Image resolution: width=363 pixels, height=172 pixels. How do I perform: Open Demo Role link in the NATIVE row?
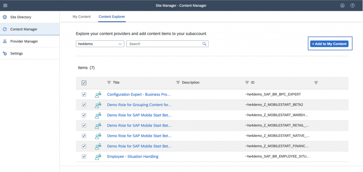click(x=139, y=136)
